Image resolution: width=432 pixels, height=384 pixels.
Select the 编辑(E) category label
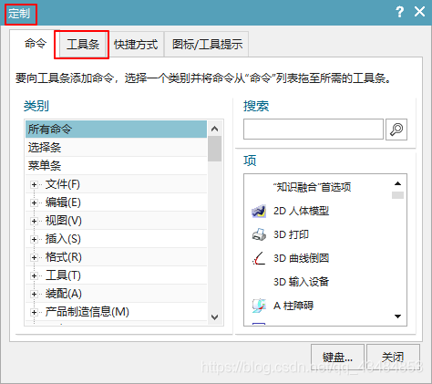coord(63,202)
